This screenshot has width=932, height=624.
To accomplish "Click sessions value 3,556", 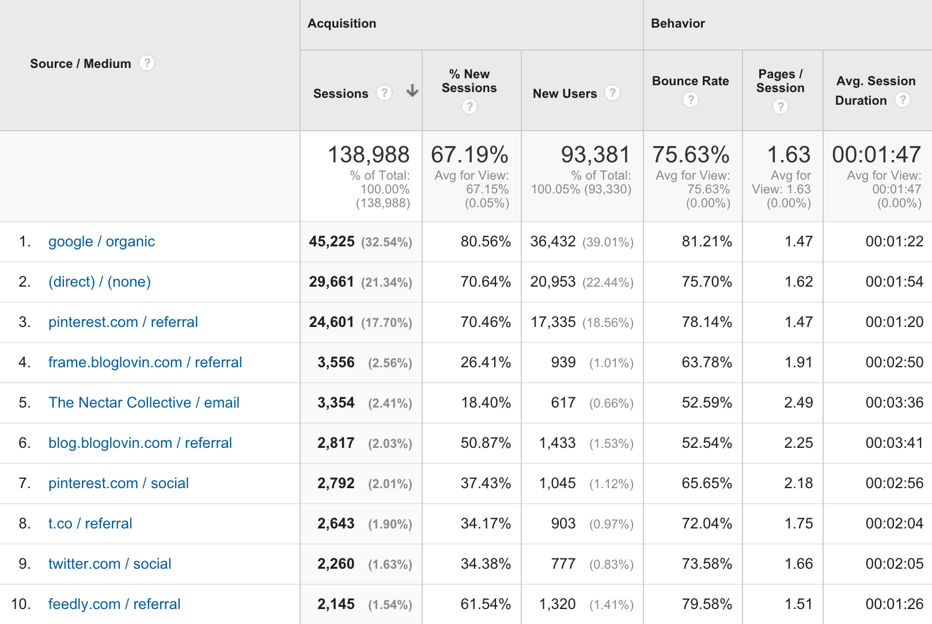I will 336,362.
